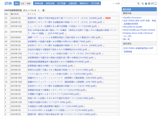Viewport: 158px width, 116px height.
Task: Select the 资讯 toggle tab
Action: tap(17, 3)
